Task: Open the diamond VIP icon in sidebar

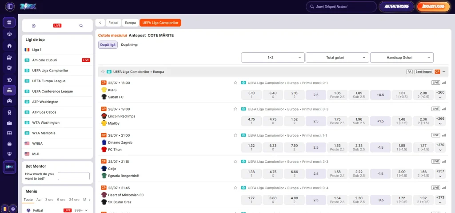Action: pos(9,154)
